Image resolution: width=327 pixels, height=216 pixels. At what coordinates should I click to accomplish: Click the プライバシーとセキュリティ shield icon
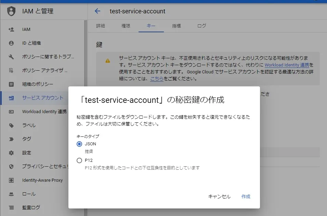11,166
